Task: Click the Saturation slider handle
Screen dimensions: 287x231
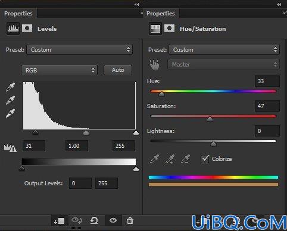Action: 210,119
